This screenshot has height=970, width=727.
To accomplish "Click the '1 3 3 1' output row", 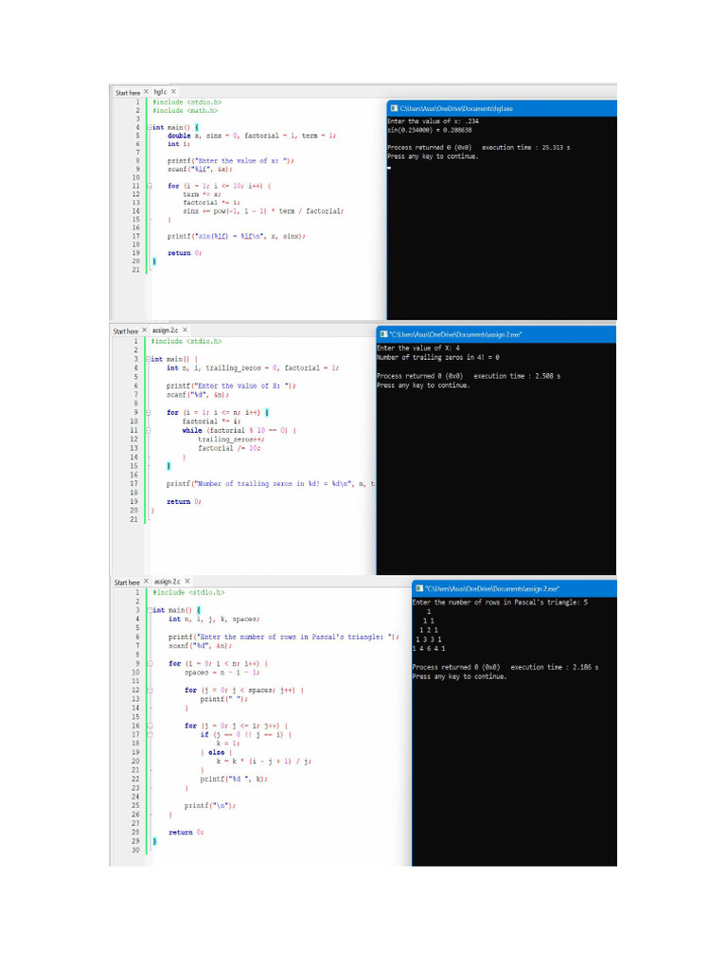I will tap(429, 639).
